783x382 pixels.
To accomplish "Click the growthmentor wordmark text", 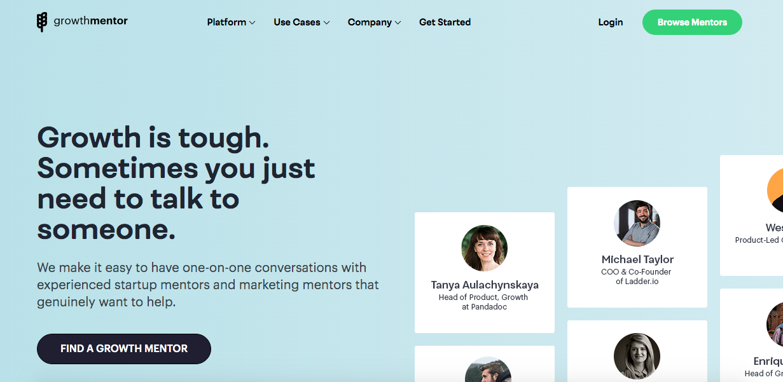I will click(x=90, y=21).
